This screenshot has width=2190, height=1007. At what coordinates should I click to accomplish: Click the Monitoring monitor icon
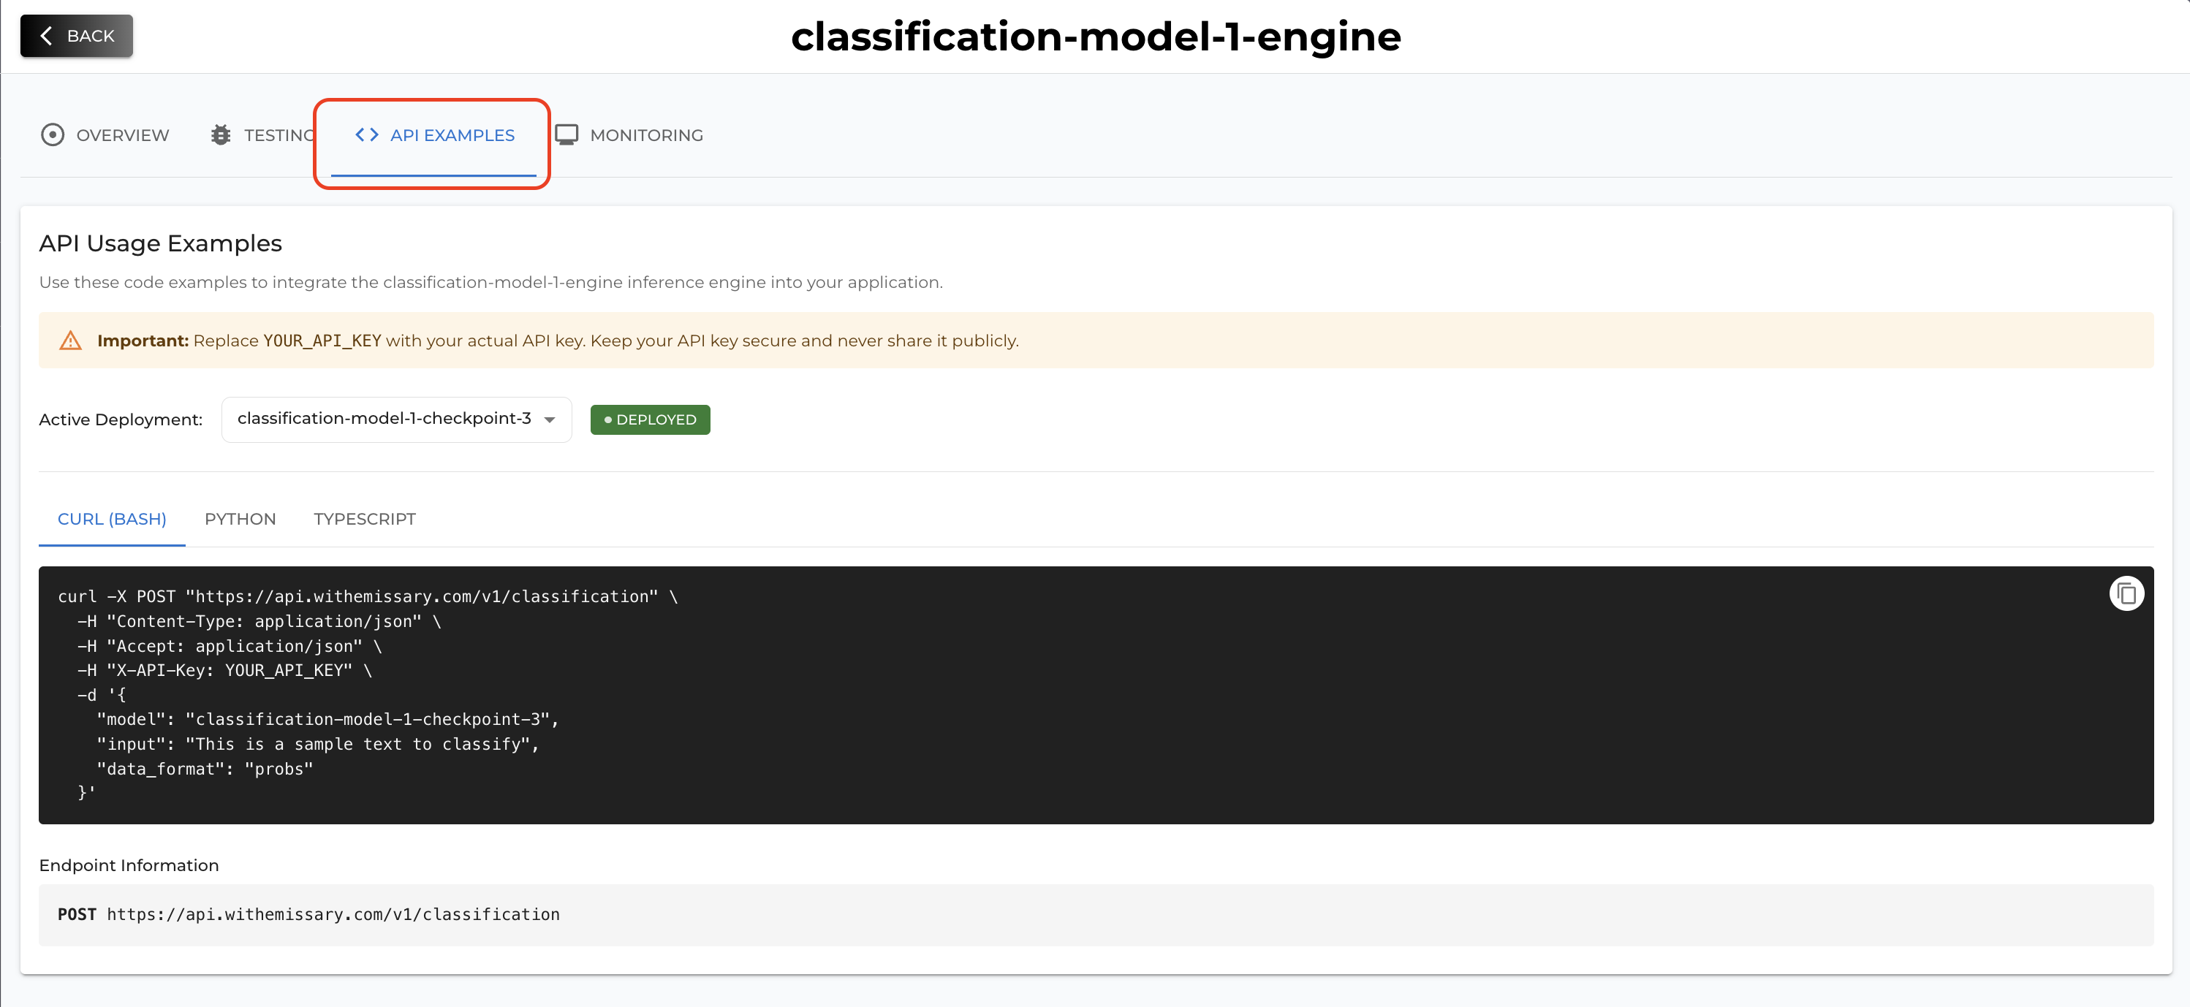point(568,134)
